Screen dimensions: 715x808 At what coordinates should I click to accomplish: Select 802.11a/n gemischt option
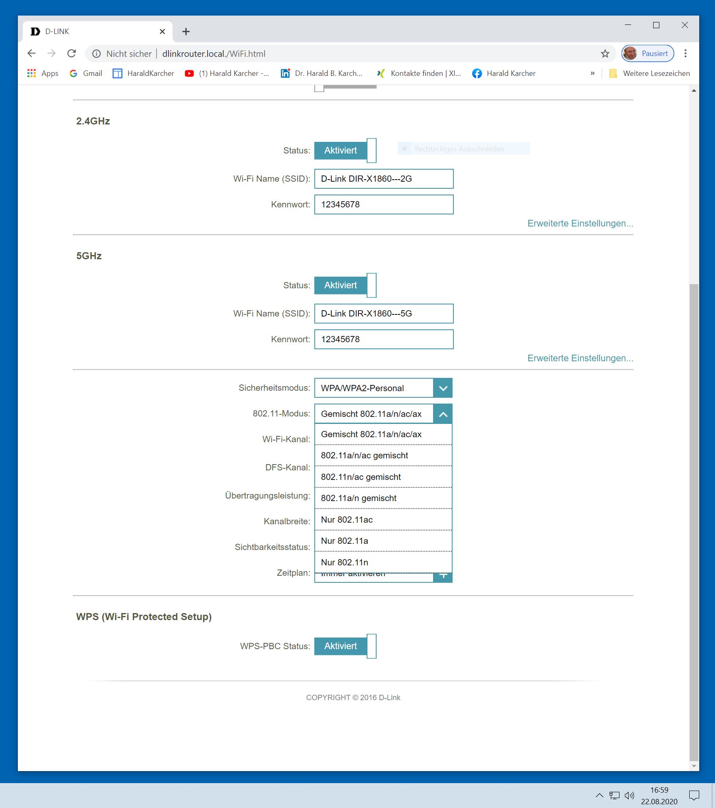click(x=383, y=498)
